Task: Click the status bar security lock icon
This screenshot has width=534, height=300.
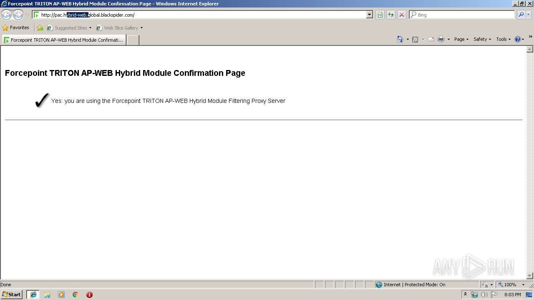Action: tap(485, 285)
